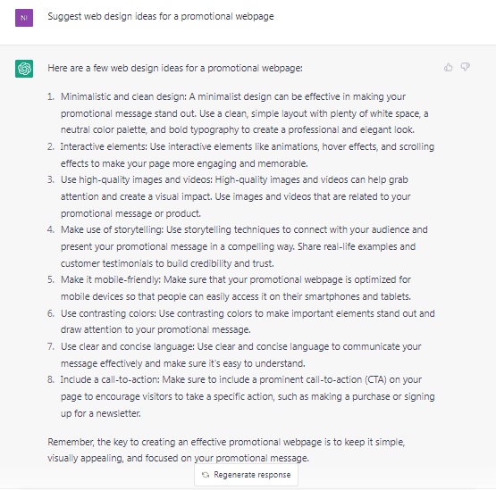
Task: Click the response intro line 'Here are a few'
Action: point(175,68)
